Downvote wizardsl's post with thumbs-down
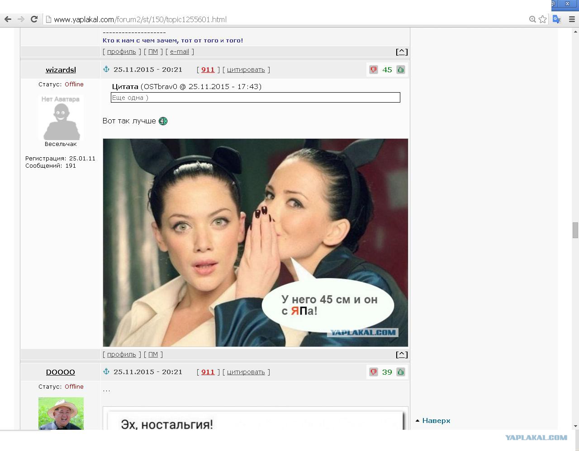 click(374, 70)
